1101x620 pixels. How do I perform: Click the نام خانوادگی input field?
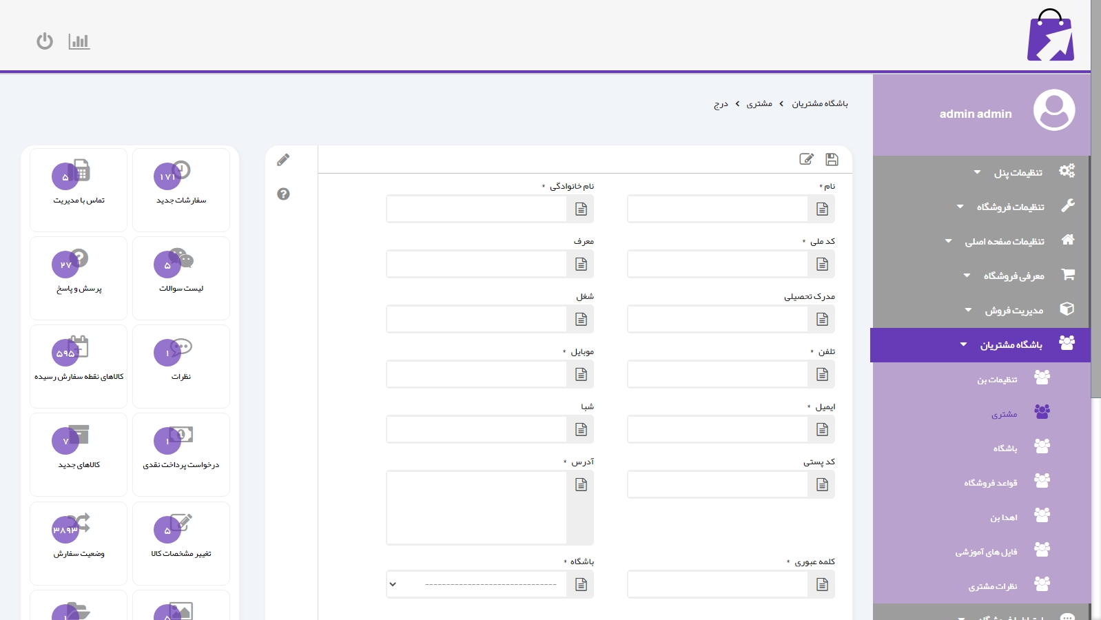[477, 209]
